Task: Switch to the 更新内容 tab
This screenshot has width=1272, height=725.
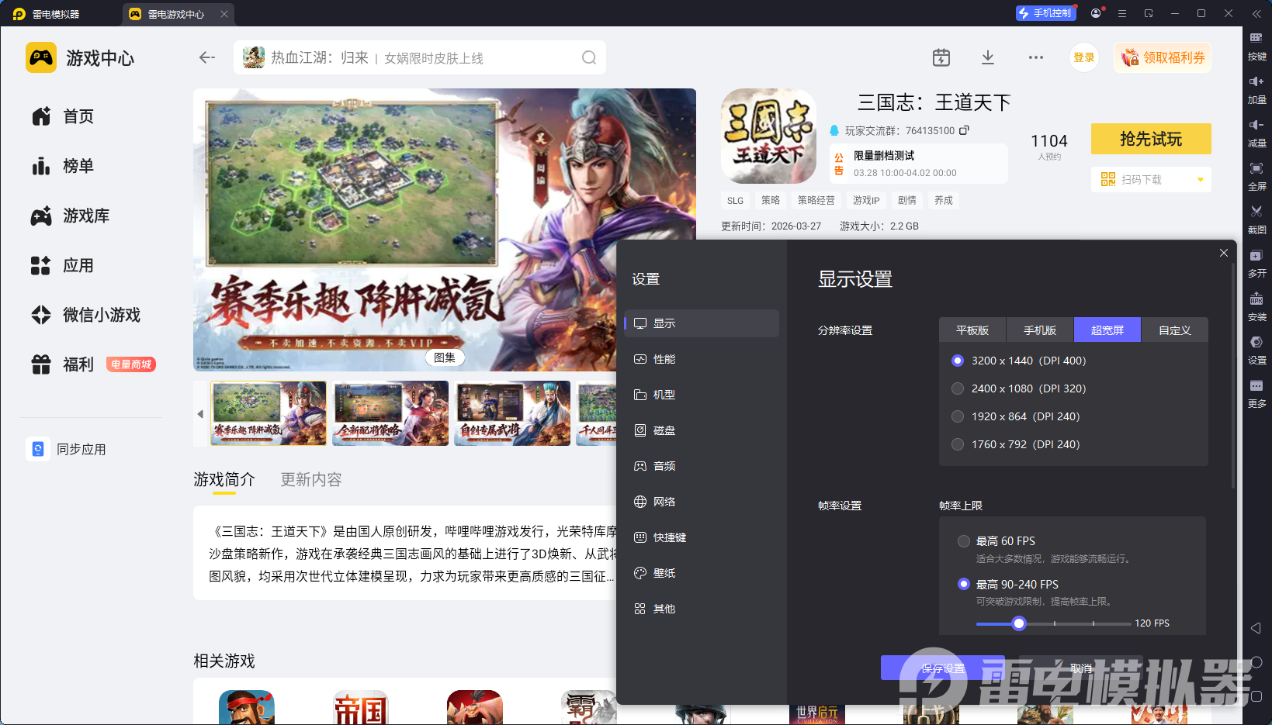Action: pyautogui.click(x=311, y=479)
